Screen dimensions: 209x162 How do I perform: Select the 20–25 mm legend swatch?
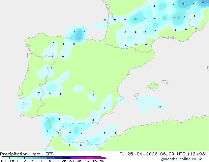59,158
